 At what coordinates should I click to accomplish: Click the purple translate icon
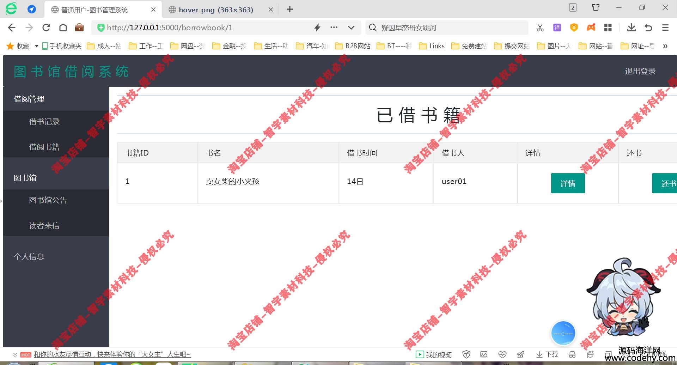tap(557, 28)
